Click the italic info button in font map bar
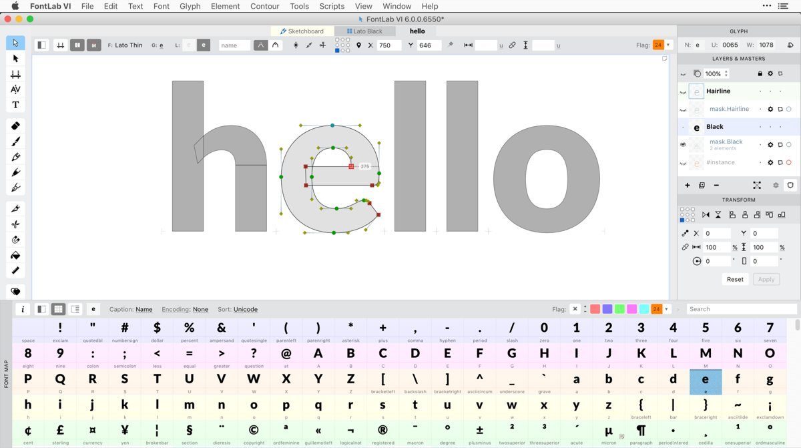This screenshot has width=801, height=448. [x=23, y=309]
